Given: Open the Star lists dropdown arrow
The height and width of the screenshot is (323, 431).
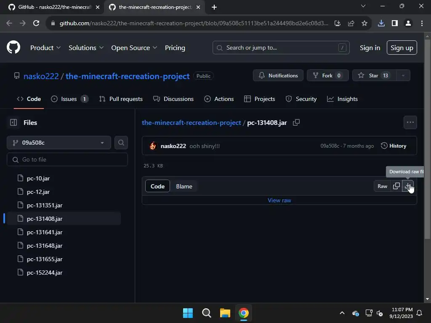Looking at the screenshot, I should [403, 76].
